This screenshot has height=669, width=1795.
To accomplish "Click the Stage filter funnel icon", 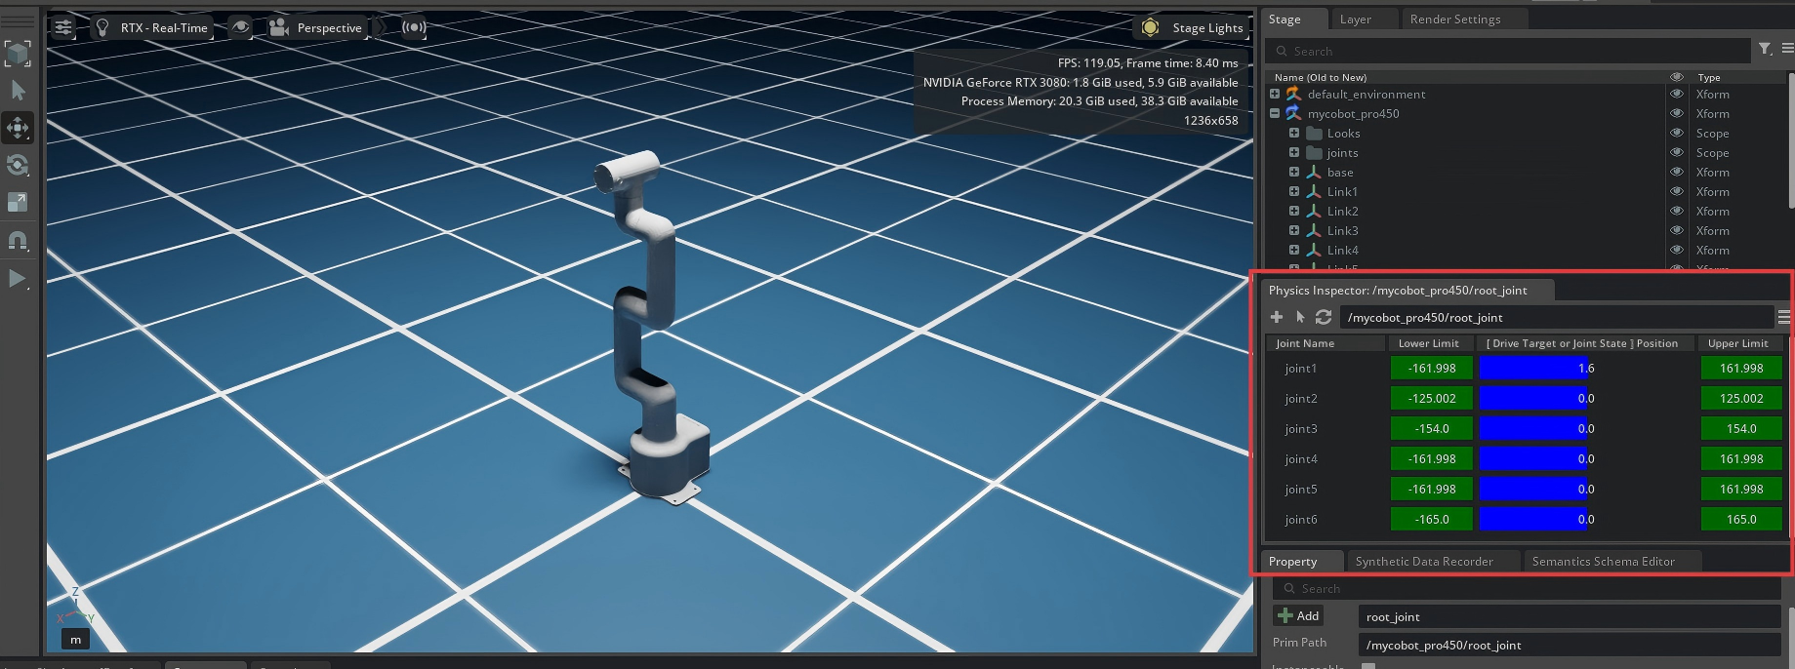I will pyautogui.click(x=1765, y=49).
